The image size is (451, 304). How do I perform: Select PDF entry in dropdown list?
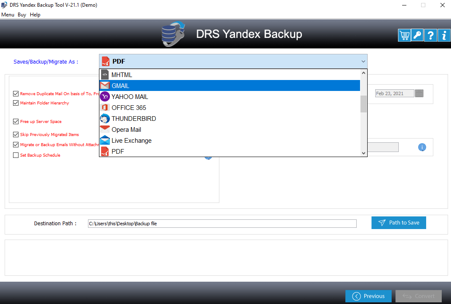click(230, 151)
